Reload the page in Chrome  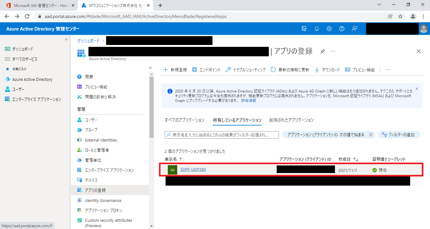[x=27, y=16]
